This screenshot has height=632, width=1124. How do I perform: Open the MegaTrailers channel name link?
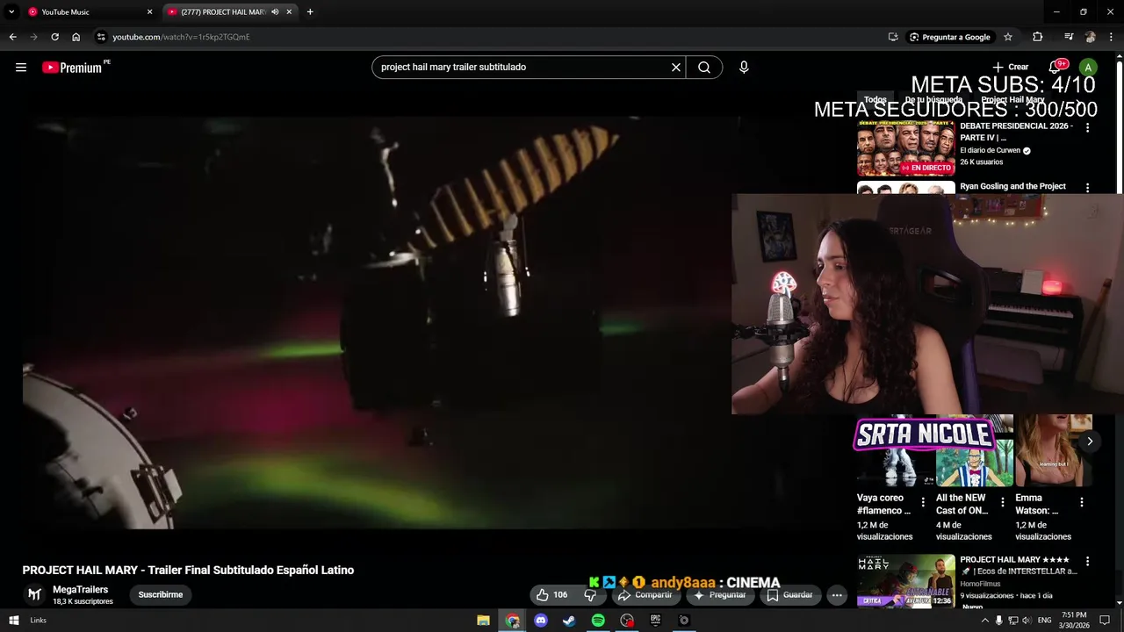click(x=80, y=590)
